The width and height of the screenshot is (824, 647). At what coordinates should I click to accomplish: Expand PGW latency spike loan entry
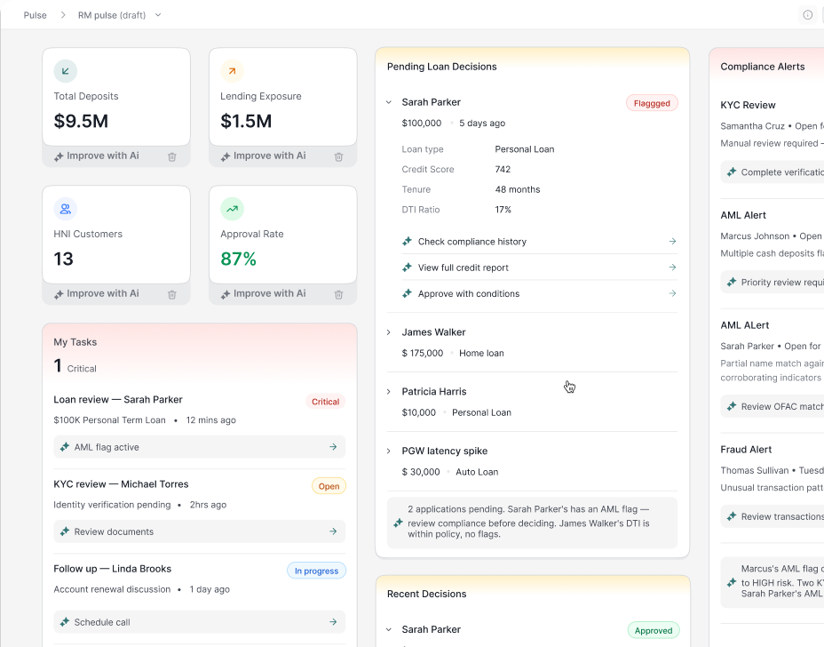coord(389,451)
